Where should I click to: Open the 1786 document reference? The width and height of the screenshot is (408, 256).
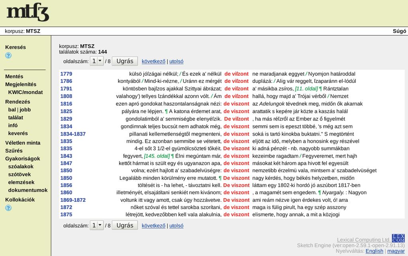[67, 81]
